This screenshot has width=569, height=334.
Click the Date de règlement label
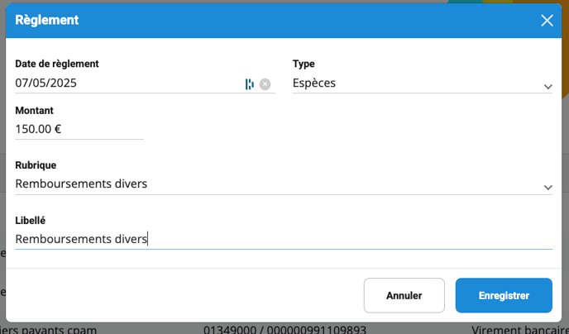click(x=57, y=64)
